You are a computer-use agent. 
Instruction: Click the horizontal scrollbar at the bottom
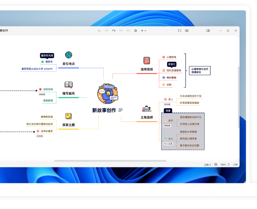click(110, 161)
